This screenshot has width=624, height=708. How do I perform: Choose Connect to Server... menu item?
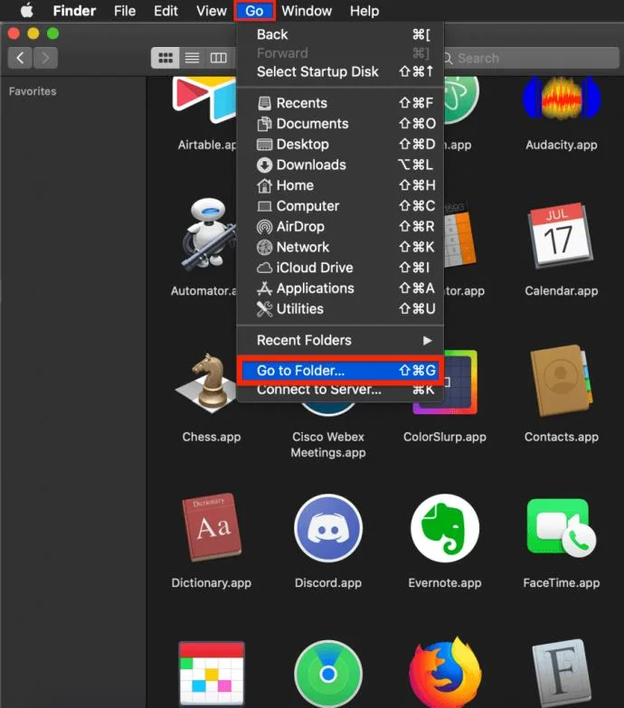click(340, 390)
